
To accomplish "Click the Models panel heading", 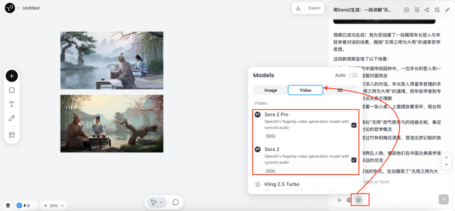I will [x=263, y=75].
